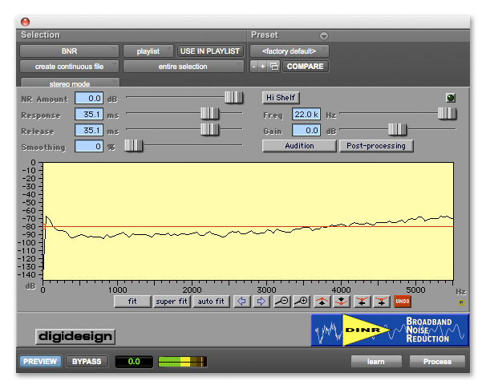Open the stereo mode dropdown
The height and width of the screenshot is (389, 486).
pyautogui.click(x=70, y=83)
